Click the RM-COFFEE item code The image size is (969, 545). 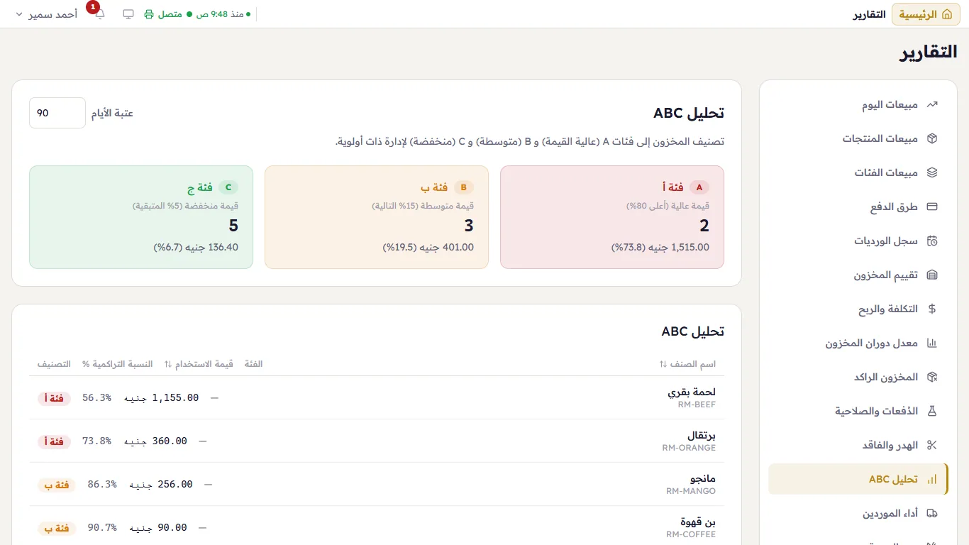coord(691,534)
